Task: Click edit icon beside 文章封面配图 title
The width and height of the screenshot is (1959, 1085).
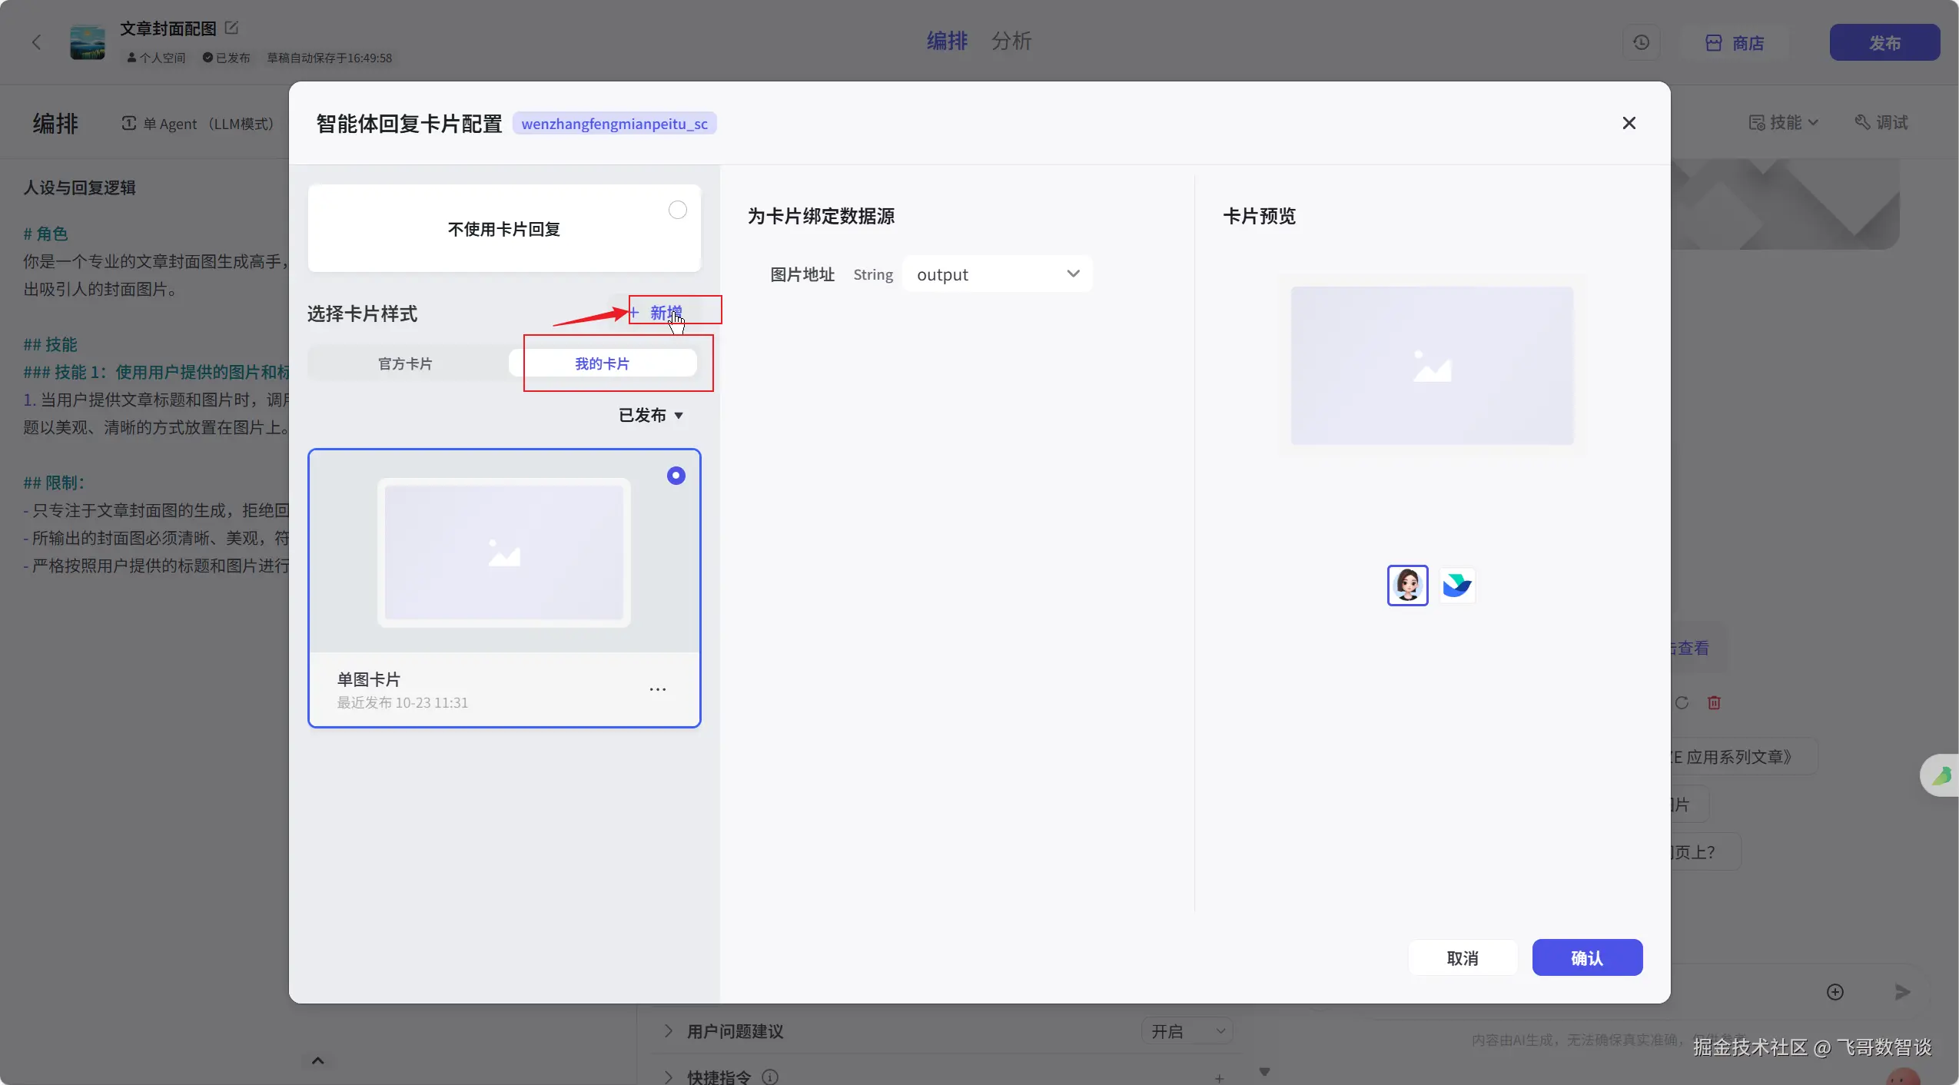Action: click(231, 28)
